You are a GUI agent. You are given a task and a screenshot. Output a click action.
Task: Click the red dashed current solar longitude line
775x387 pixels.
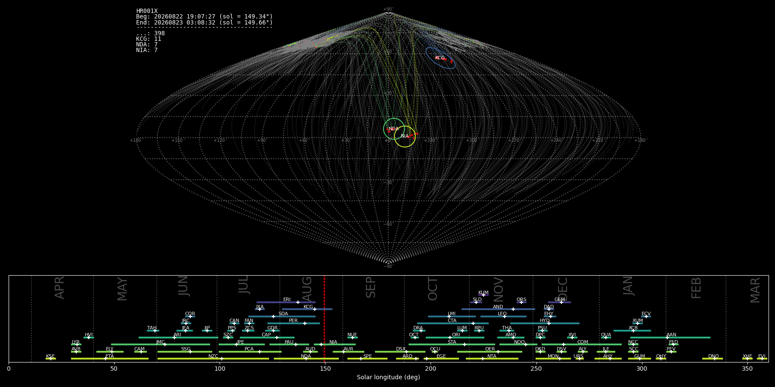point(324,319)
